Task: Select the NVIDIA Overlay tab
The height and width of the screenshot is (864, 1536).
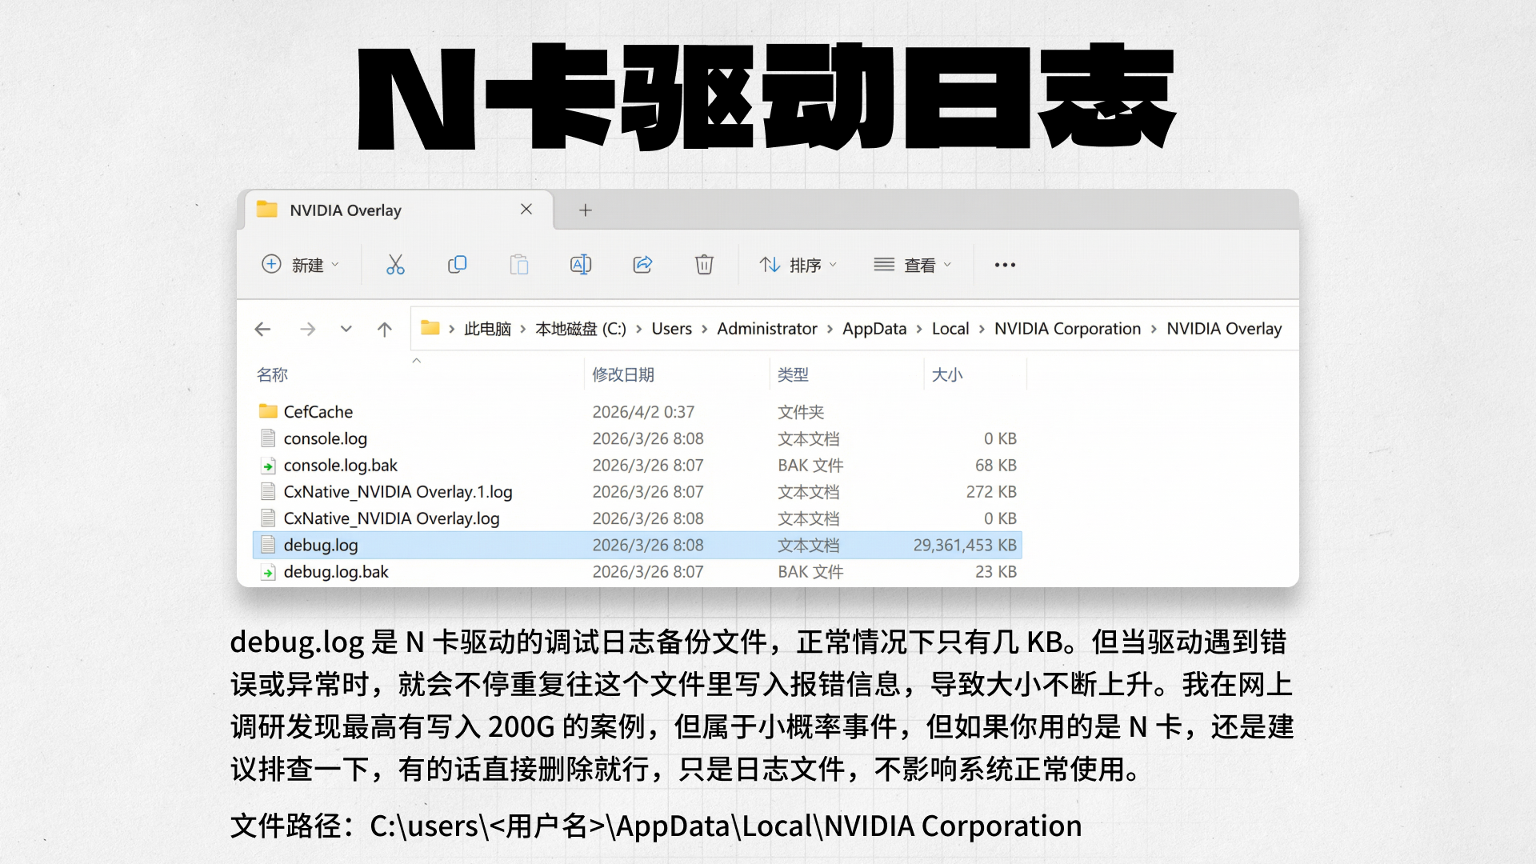Action: point(346,210)
